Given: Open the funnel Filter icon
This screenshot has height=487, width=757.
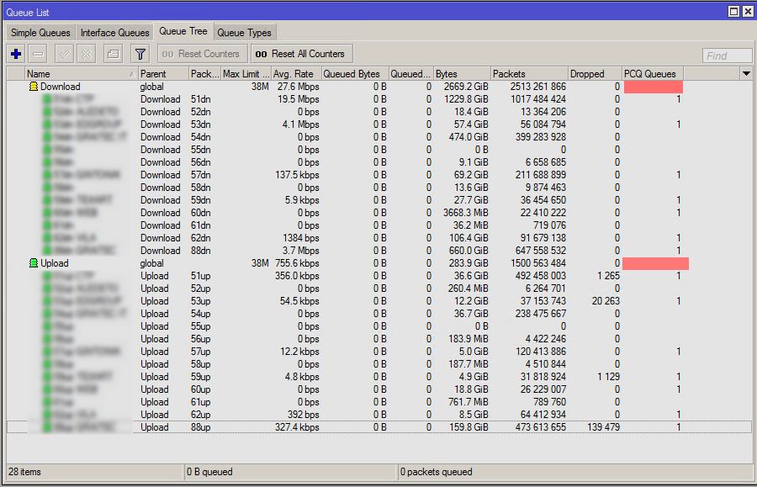Looking at the screenshot, I should [140, 54].
